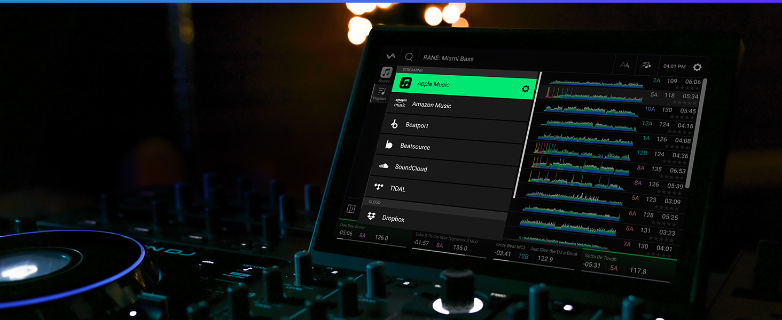Click the 04:01 PM clock

coord(674,67)
